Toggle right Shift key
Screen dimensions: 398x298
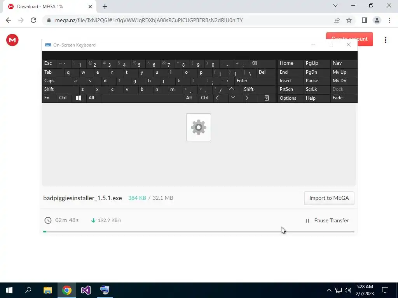coord(258,89)
